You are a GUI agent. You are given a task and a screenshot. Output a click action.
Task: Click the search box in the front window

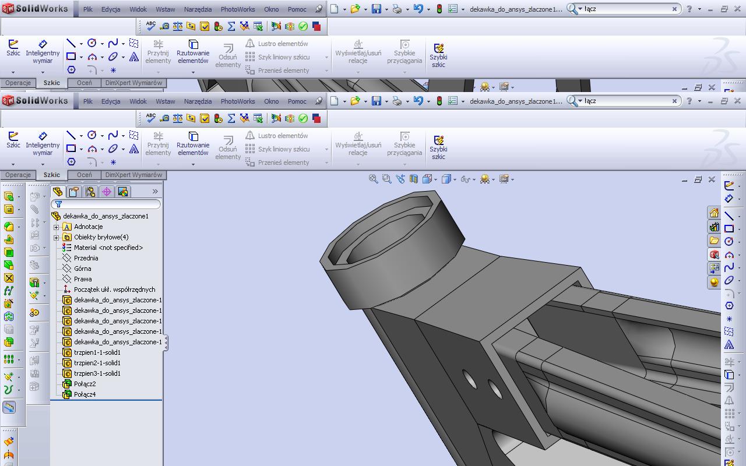click(624, 101)
